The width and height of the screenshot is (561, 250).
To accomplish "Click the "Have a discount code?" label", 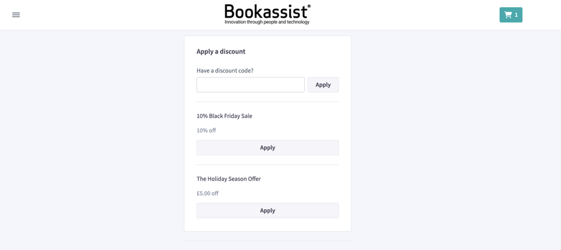I will coord(224,71).
